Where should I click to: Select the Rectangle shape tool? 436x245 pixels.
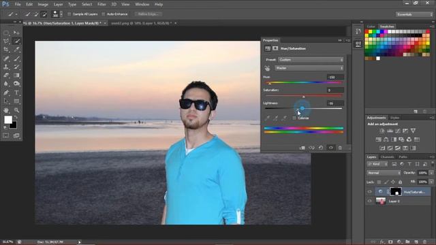click(x=16, y=101)
